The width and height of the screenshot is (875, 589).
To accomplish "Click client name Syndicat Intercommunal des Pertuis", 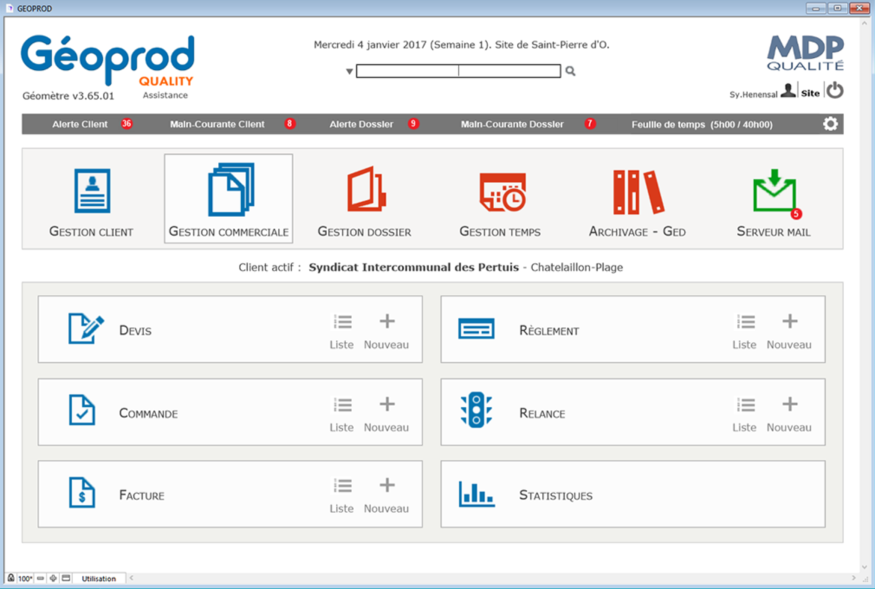I will [x=413, y=267].
